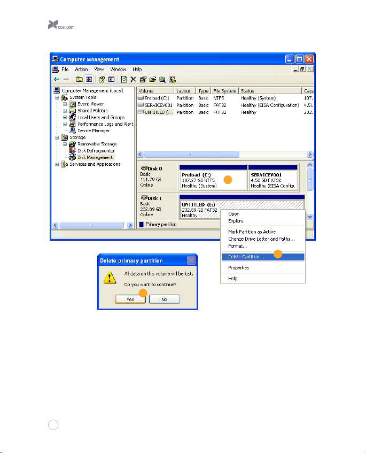Screen dimensions: 366x453
Task: Click the Back arrow in the toolbar
Action: (56, 79)
